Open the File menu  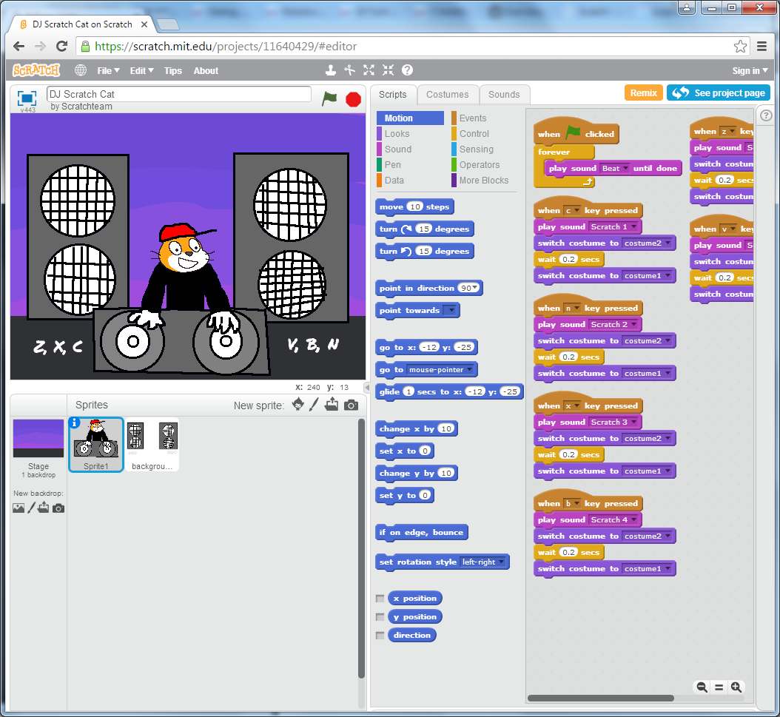pos(108,70)
